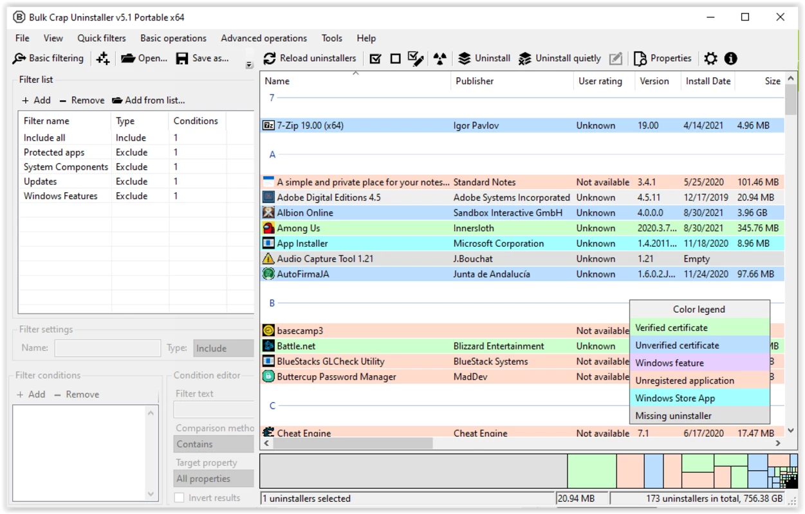
Task: Open a saved filter list with Open...
Action: (144, 58)
